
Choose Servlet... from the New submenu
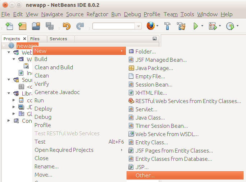(x=185, y=109)
